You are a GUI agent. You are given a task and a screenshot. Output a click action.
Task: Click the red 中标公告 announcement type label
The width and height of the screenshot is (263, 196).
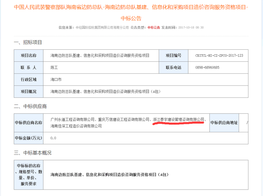pos(154,27)
